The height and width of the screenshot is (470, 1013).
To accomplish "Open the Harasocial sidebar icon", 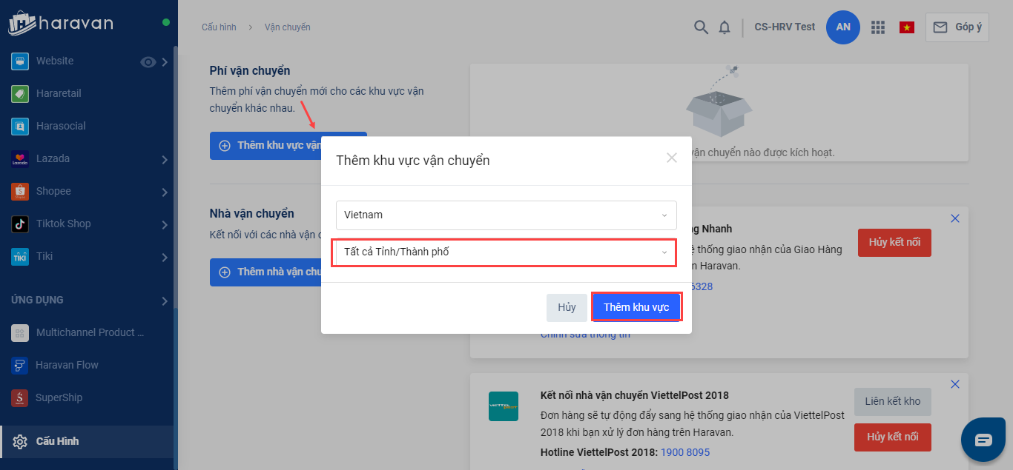I will pyautogui.click(x=20, y=126).
